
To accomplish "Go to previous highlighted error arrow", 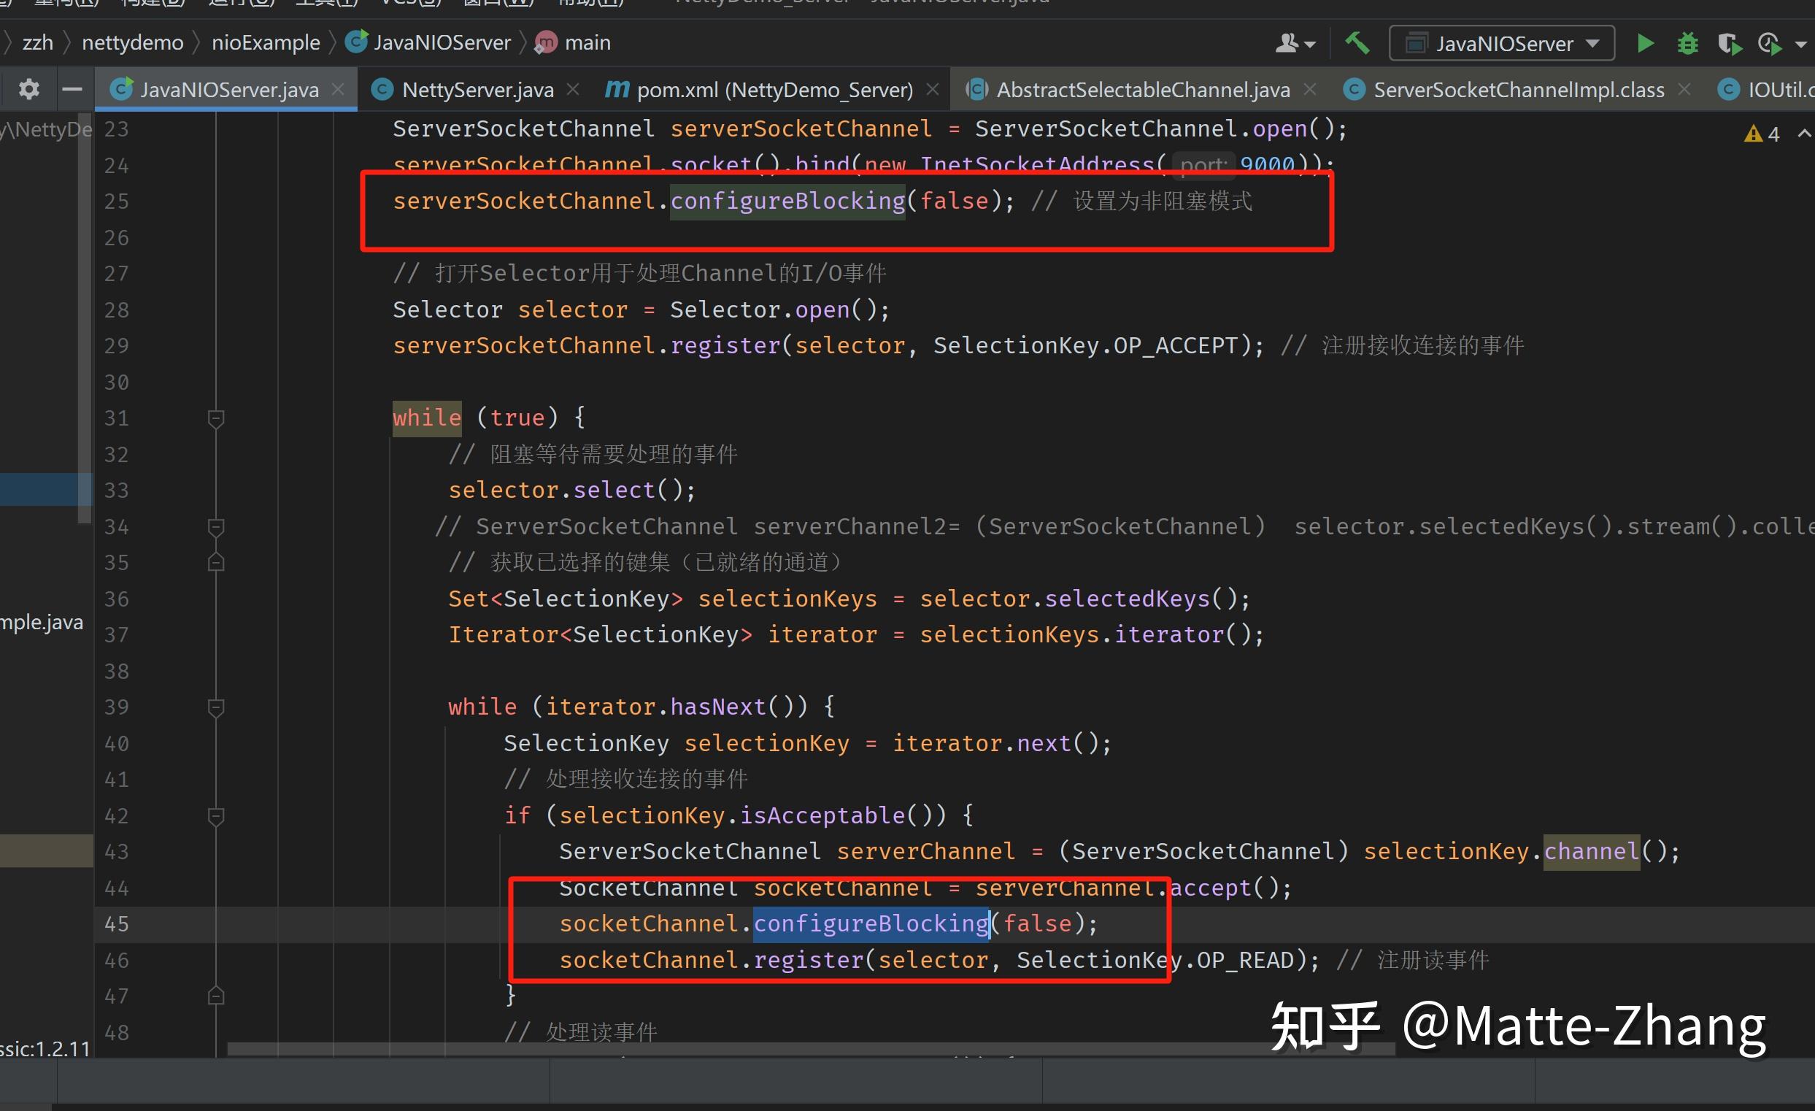I will pyautogui.click(x=1804, y=134).
